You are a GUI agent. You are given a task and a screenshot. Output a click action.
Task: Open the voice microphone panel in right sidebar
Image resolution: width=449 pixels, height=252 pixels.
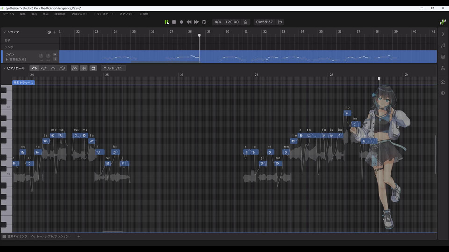point(443,34)
